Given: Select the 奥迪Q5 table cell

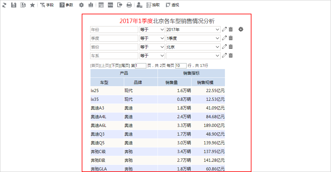Looking at the screenshot, I should (107, 143).
